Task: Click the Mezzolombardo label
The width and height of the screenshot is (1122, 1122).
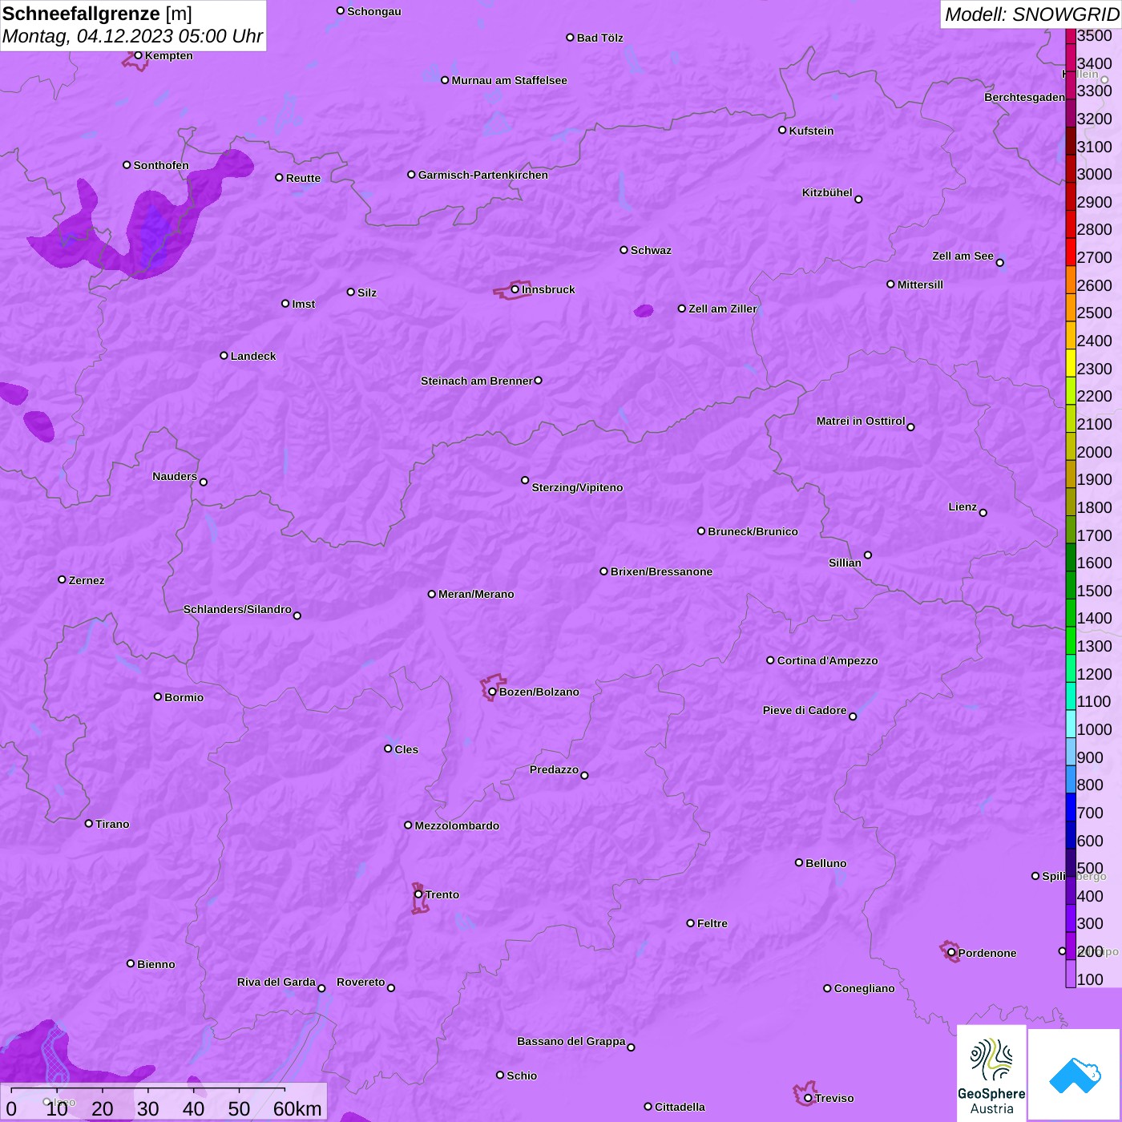Action: click(x=457, y=825)
